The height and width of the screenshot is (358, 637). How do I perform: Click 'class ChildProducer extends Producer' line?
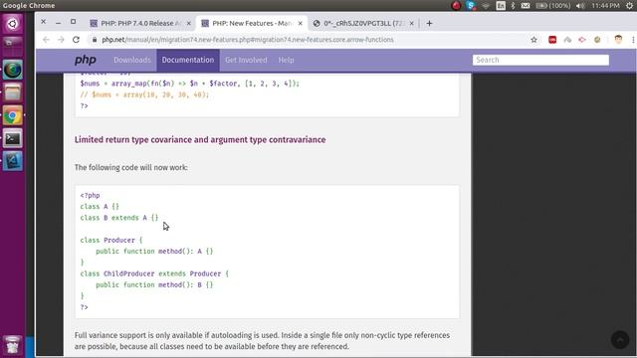pyautogui.click(x=154, y=274)
